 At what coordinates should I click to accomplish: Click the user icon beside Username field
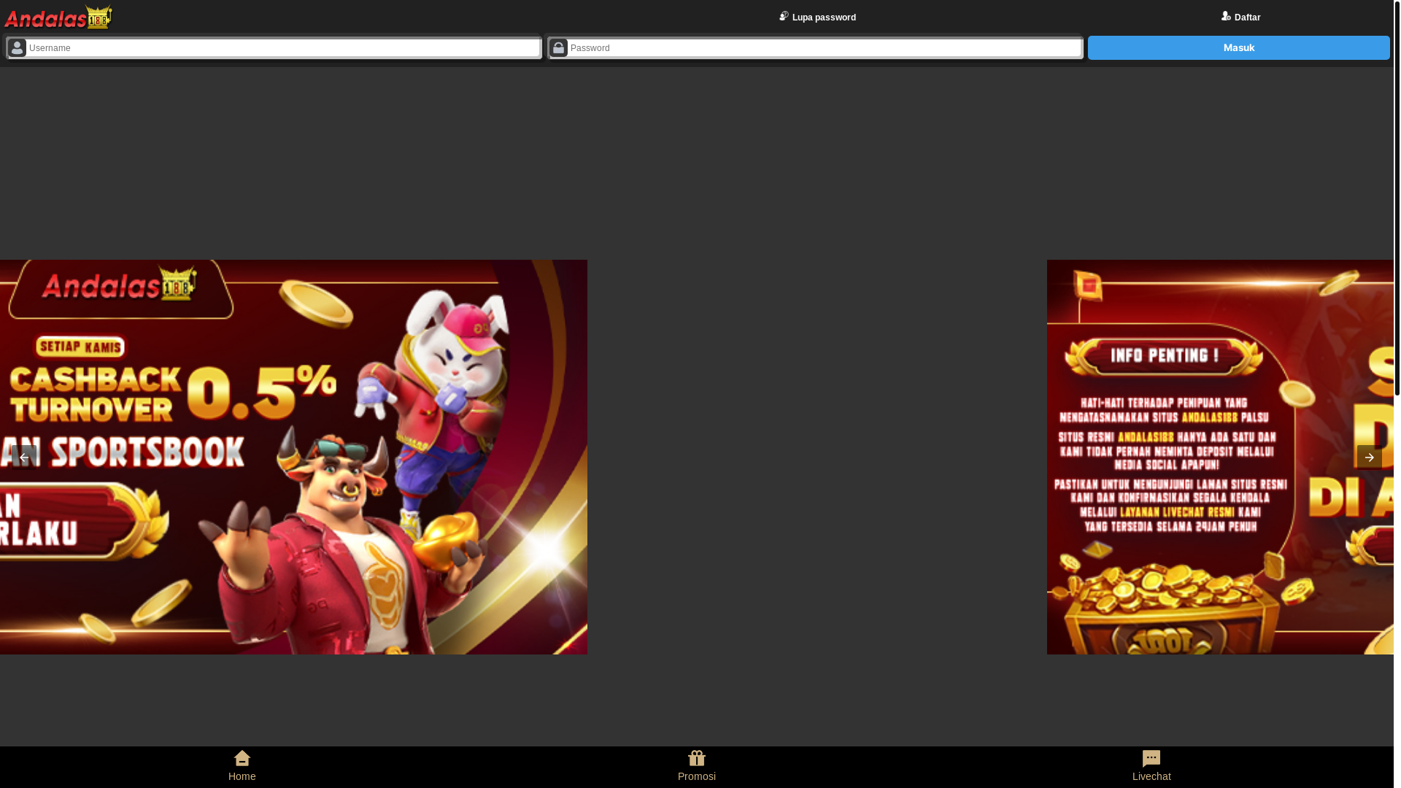tap(17, 48)
